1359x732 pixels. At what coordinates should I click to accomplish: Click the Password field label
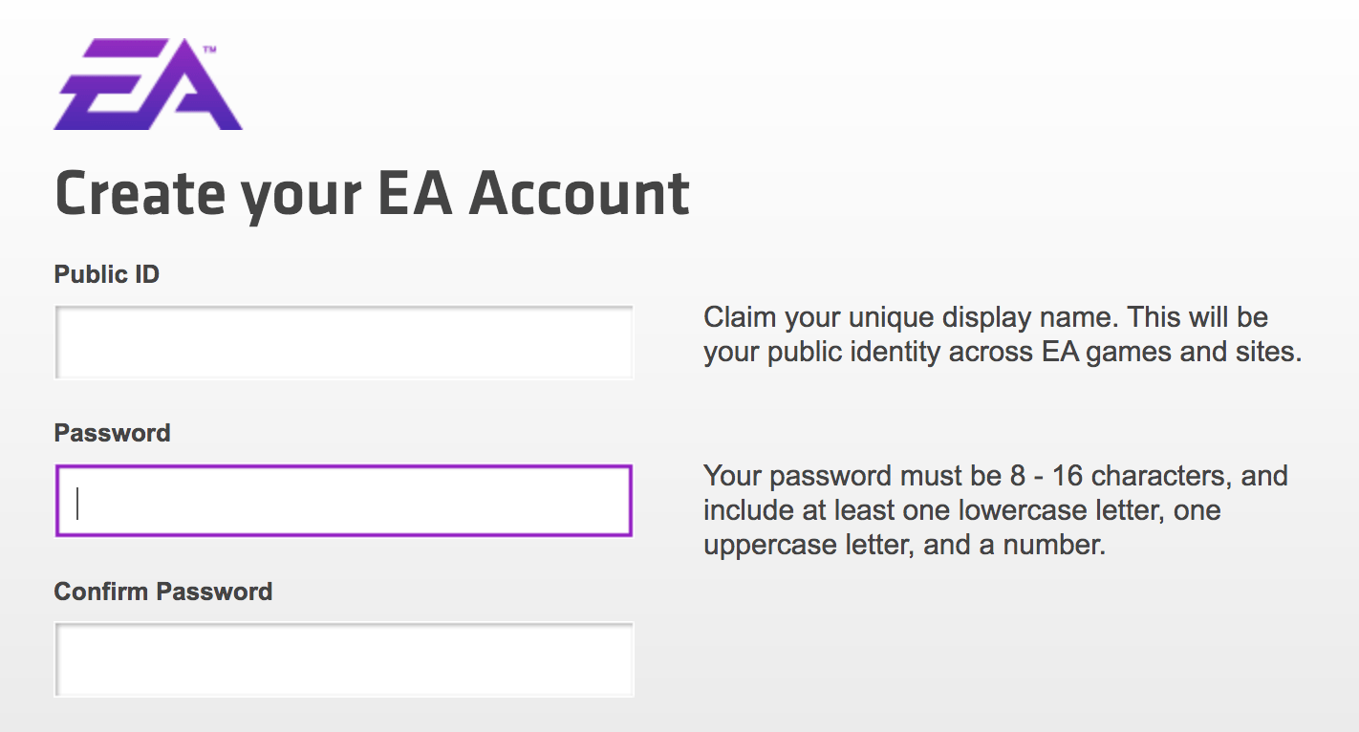[112, 433]
